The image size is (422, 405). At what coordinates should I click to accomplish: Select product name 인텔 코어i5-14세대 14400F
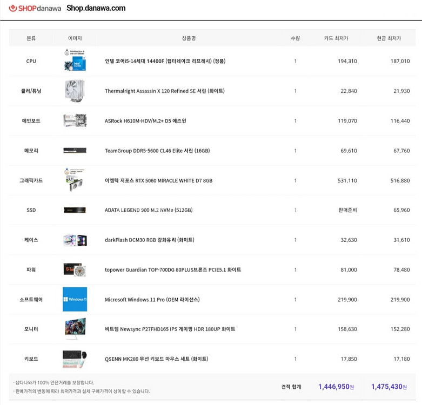pyautogui.click(x=165, y=61)
